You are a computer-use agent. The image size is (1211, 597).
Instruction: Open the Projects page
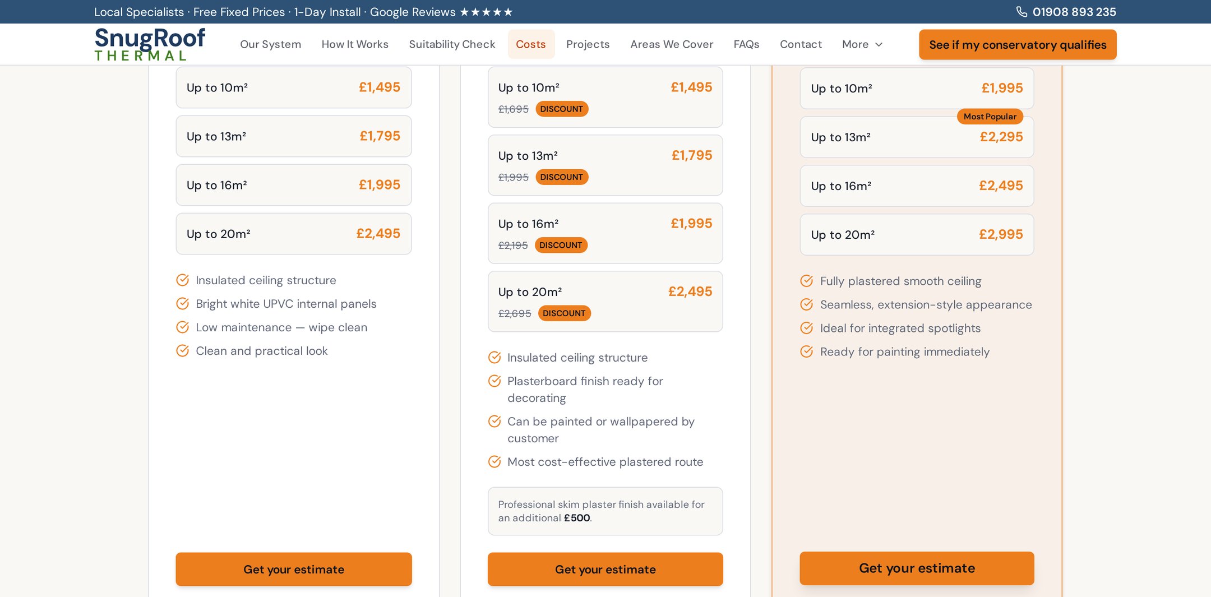(x=588, y=44)
